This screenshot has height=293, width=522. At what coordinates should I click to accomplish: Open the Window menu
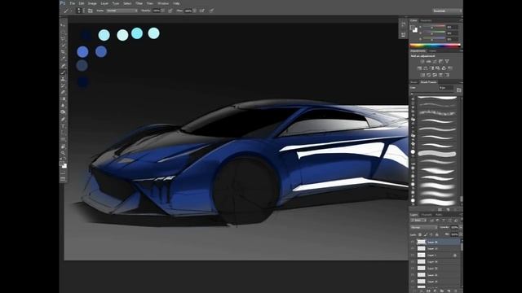(163, 3)
